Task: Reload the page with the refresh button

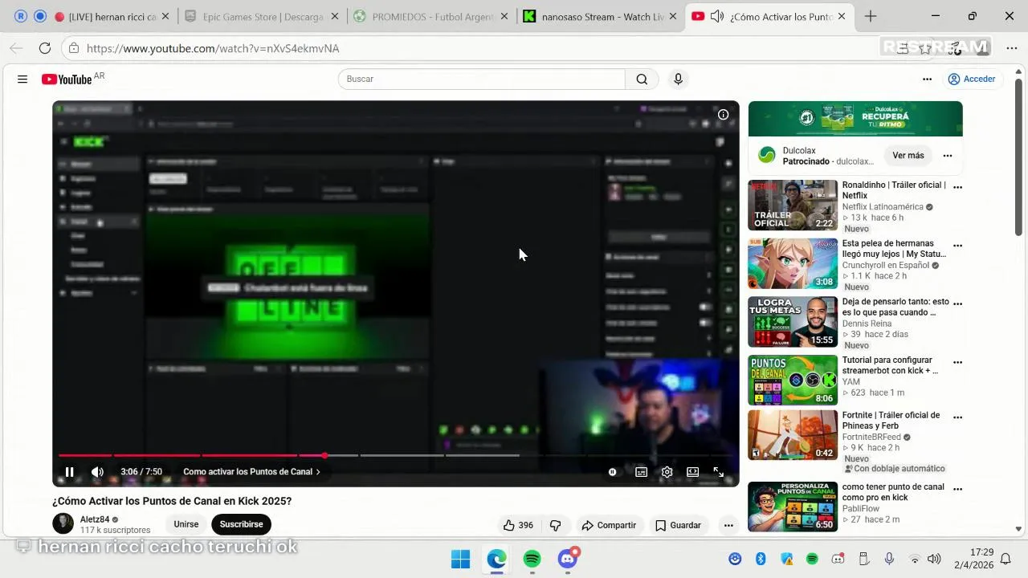Action: click(45, 48)
